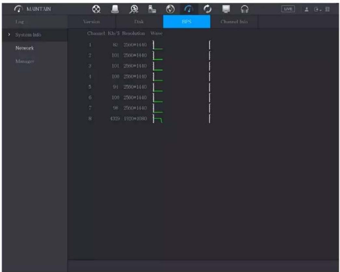Open the QR code icon

point(327,9)
